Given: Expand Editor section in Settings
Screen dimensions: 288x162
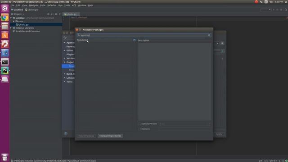Looking at the screenshot, I should pyautogui.click(x=64, y=50).
